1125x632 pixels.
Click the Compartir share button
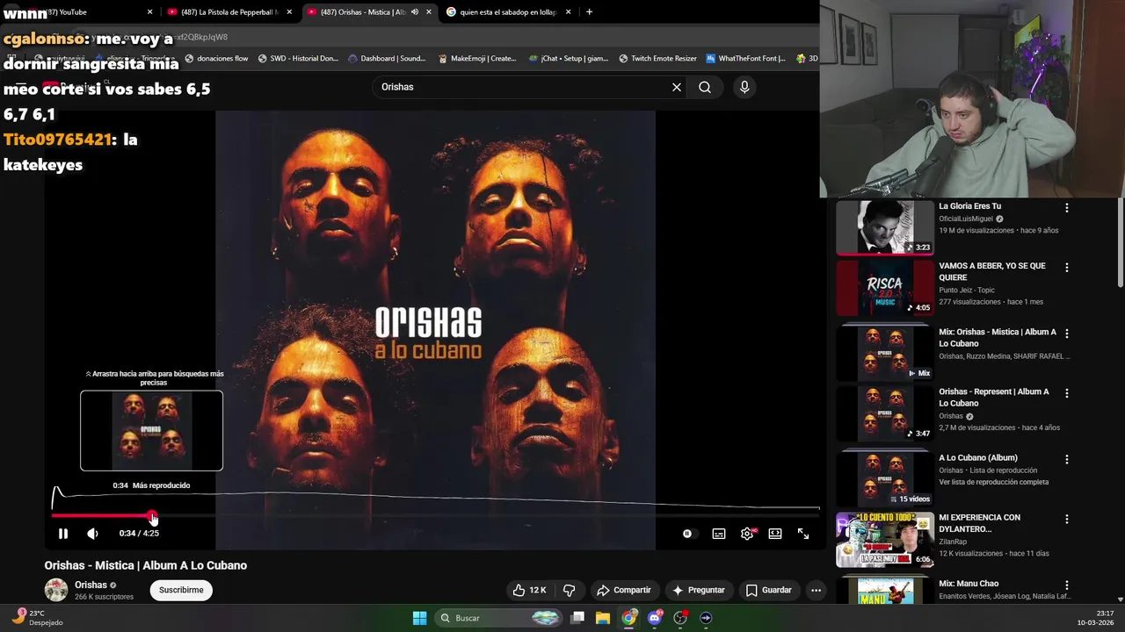(x=624, y=590)
